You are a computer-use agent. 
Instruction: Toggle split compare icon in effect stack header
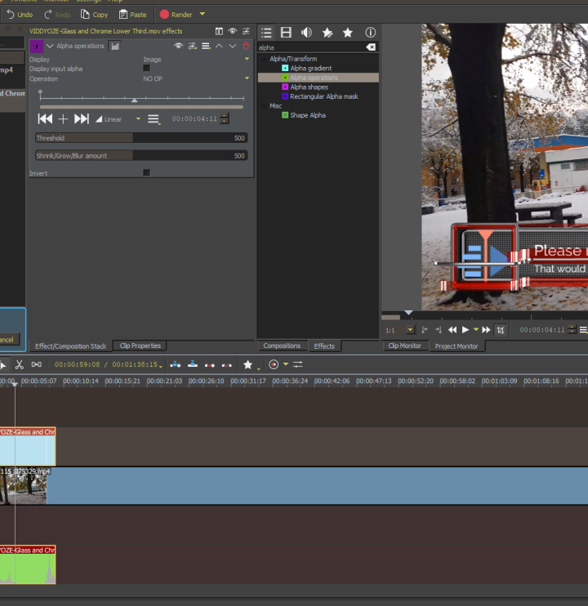pos(219,31)
